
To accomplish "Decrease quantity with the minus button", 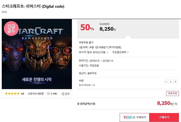I will 166,81.
